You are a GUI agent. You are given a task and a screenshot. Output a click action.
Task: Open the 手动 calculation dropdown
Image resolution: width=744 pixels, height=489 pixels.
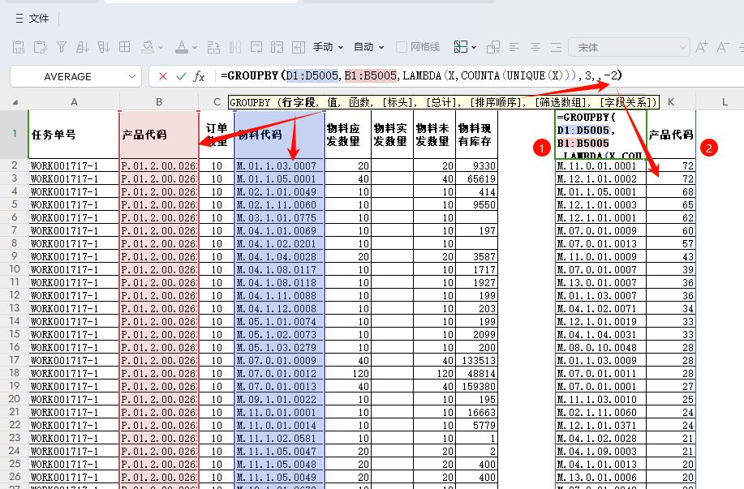[328, 47]
